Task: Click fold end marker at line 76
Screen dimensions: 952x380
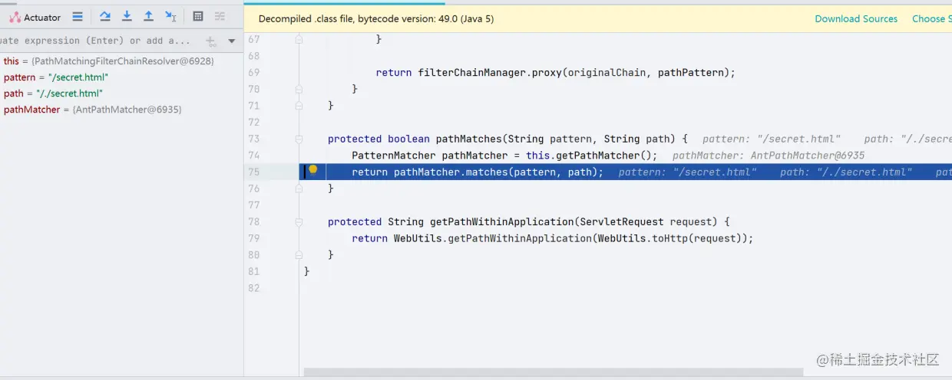Action: click(x=299, y=188)
